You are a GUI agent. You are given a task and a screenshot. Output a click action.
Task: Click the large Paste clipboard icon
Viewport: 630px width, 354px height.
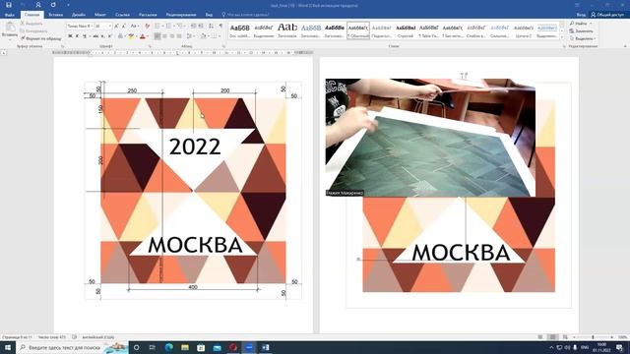pyautogui.click(x=10, y=28)
